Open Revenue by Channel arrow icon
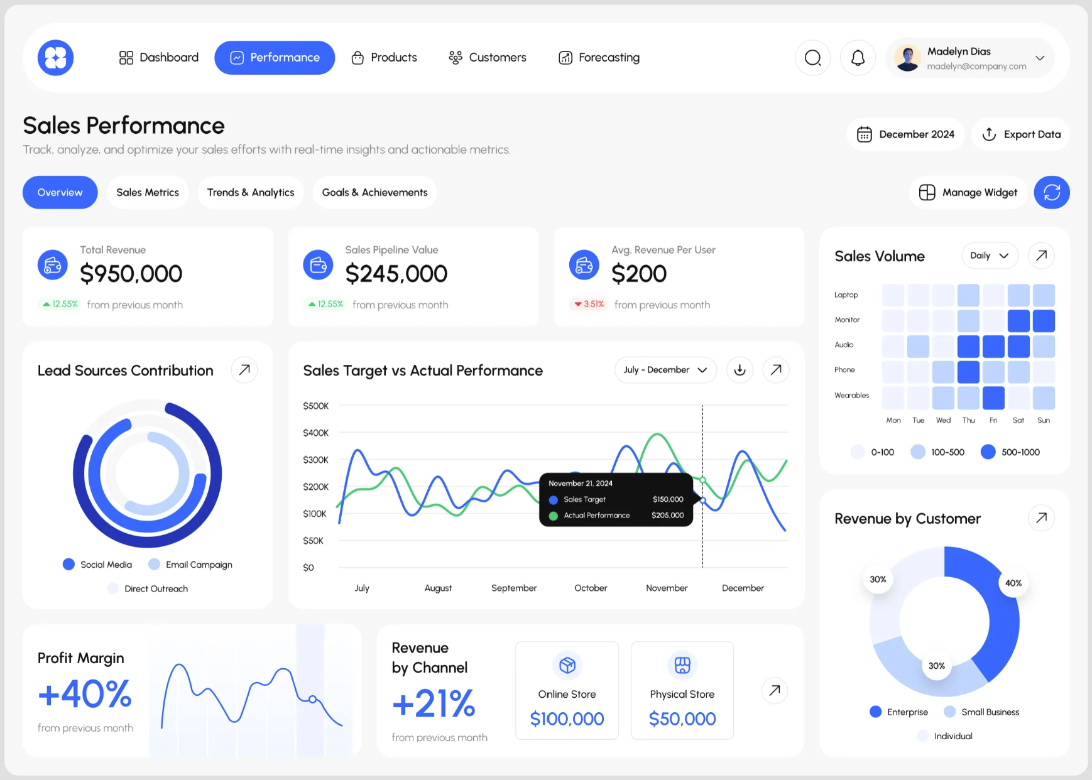 [774, 690]
